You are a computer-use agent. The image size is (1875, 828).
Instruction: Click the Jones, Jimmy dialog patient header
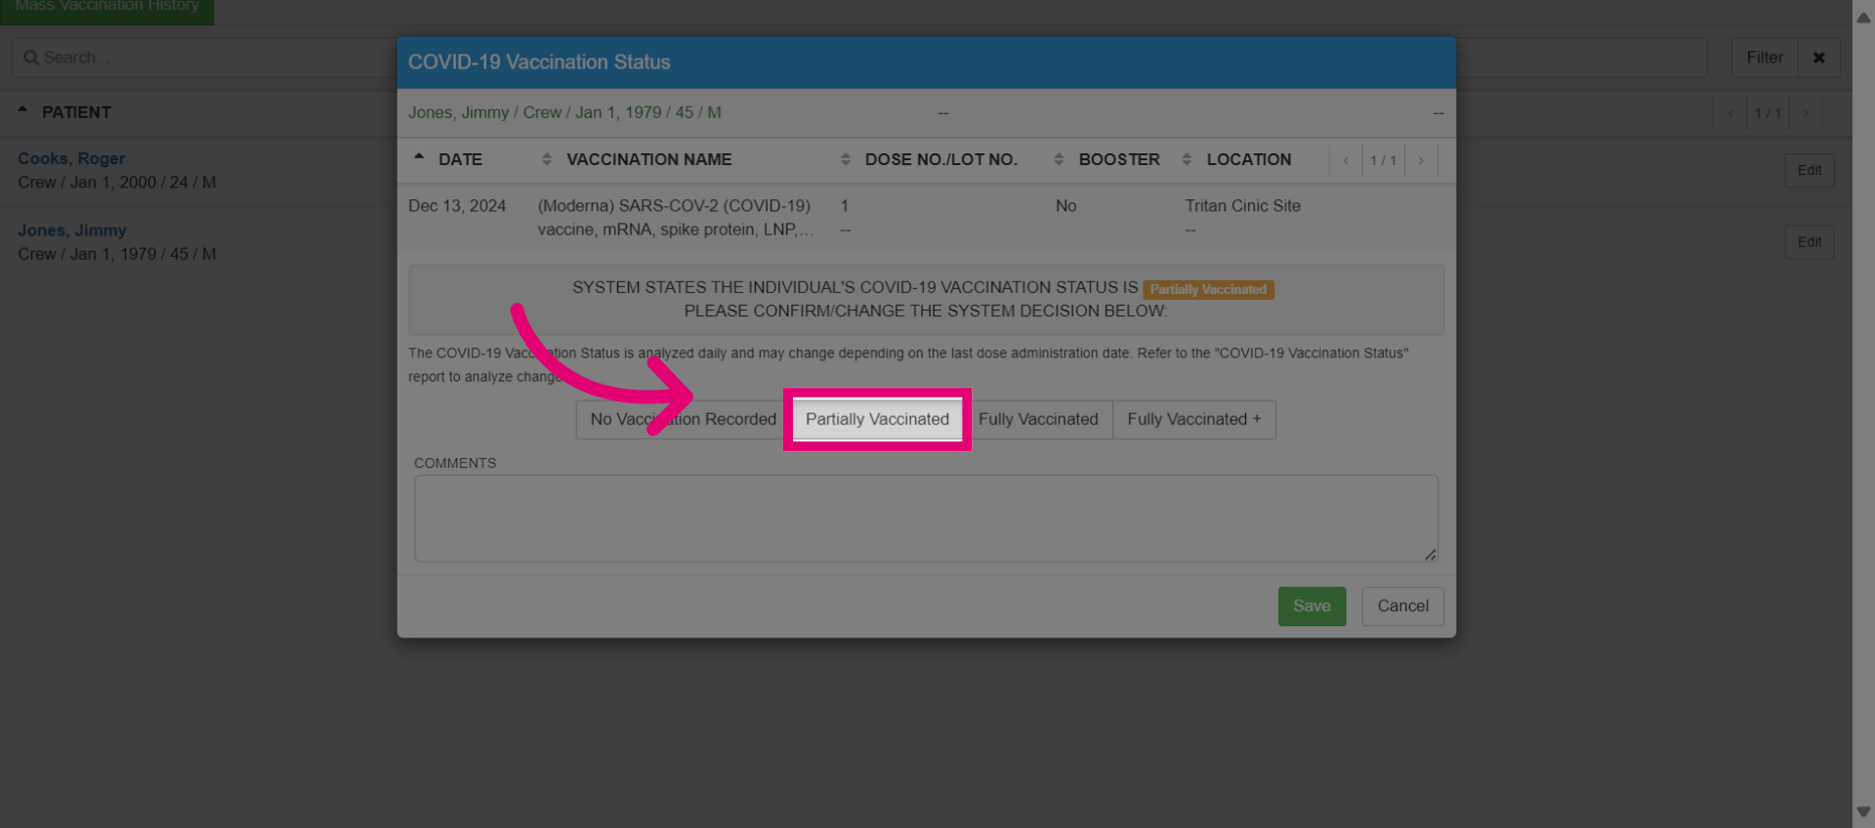(564, 112)
